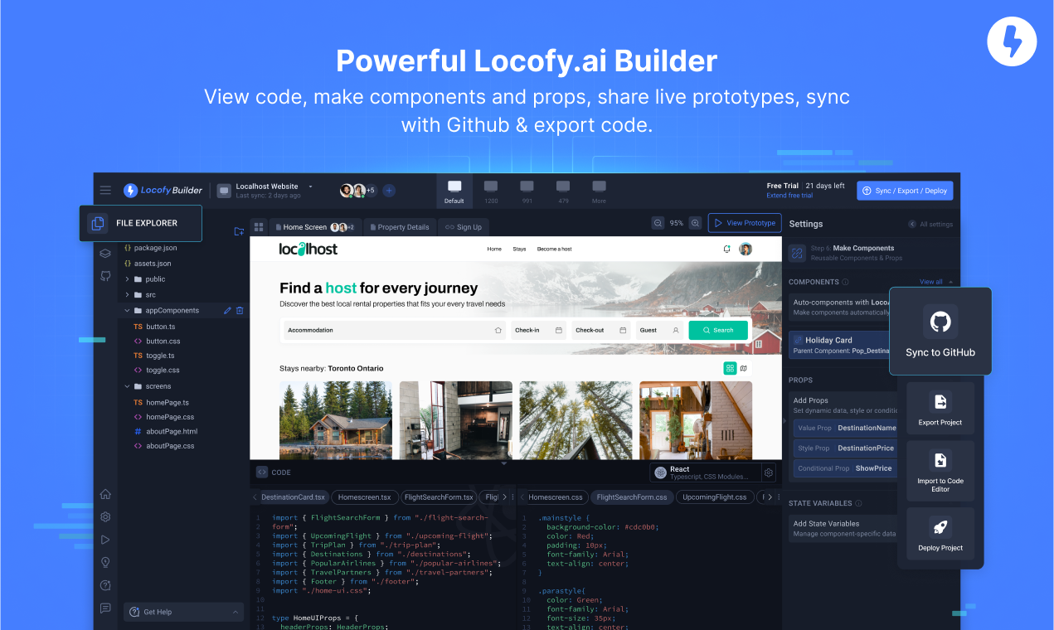Open the Localhost Website project dropdown

pos(311,187)
